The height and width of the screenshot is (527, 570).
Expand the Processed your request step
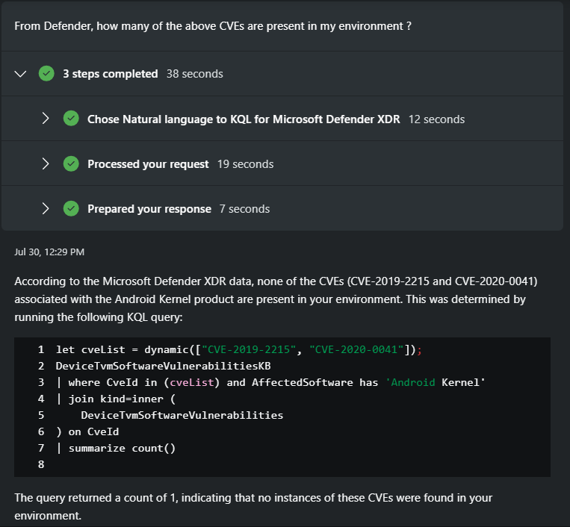pyautogui.click(x=46, y=163)
